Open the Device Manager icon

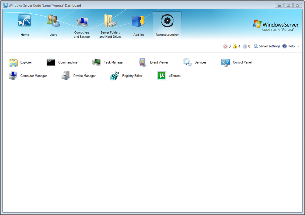coord(66,76)
